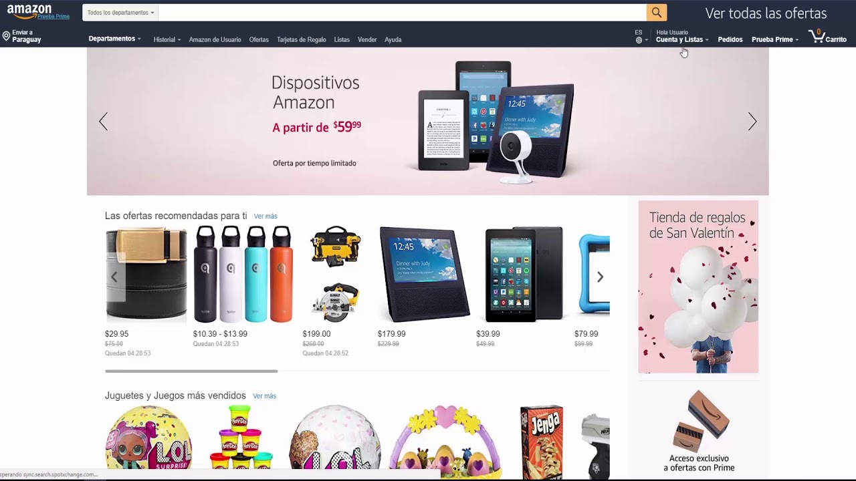Advance hero banner with right arrow
The image size is (856, 481).
point(752,121)
